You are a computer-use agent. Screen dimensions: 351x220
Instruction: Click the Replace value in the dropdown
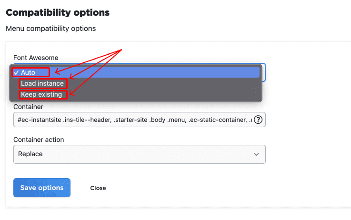tap(30, 154)
